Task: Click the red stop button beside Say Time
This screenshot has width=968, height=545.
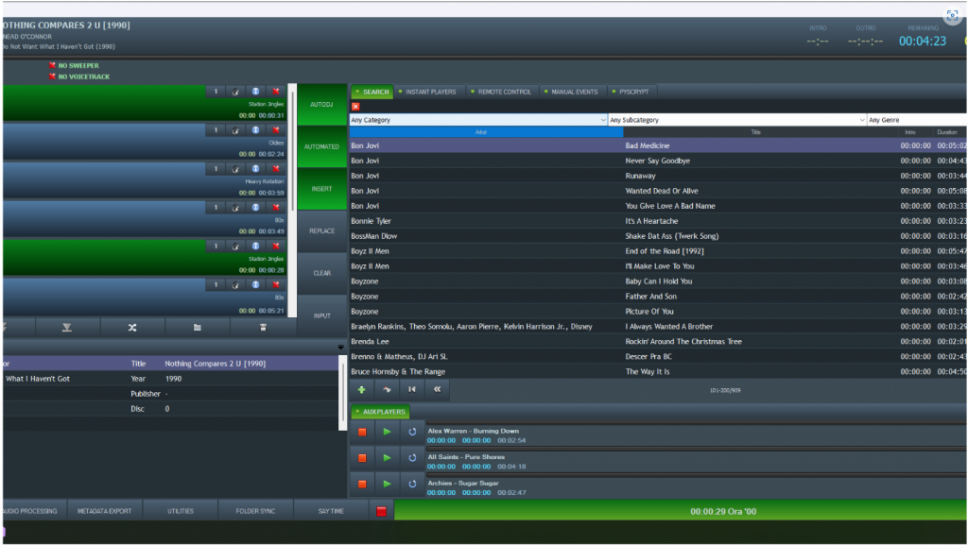Action: point(382,511)
